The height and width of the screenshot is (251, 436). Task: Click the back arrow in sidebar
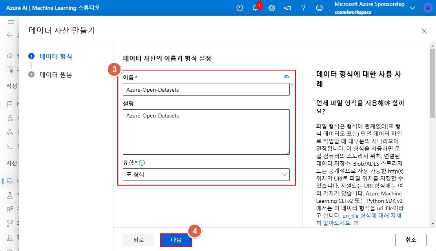(x=10, y=35)
